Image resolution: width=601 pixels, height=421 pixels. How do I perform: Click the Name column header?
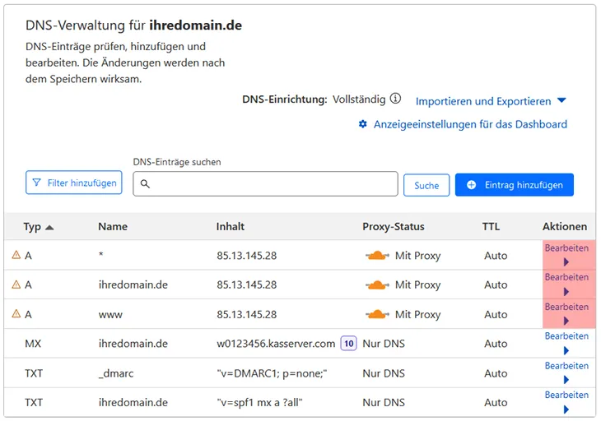[x=113, y=227]
